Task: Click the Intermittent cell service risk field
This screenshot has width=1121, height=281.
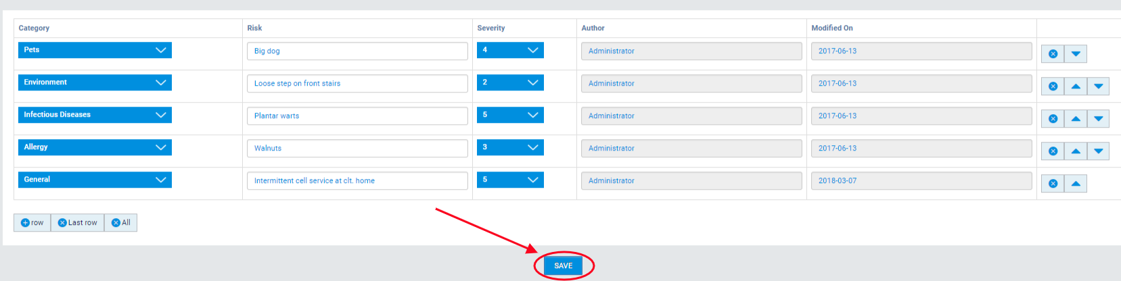Action: [357, 181]
